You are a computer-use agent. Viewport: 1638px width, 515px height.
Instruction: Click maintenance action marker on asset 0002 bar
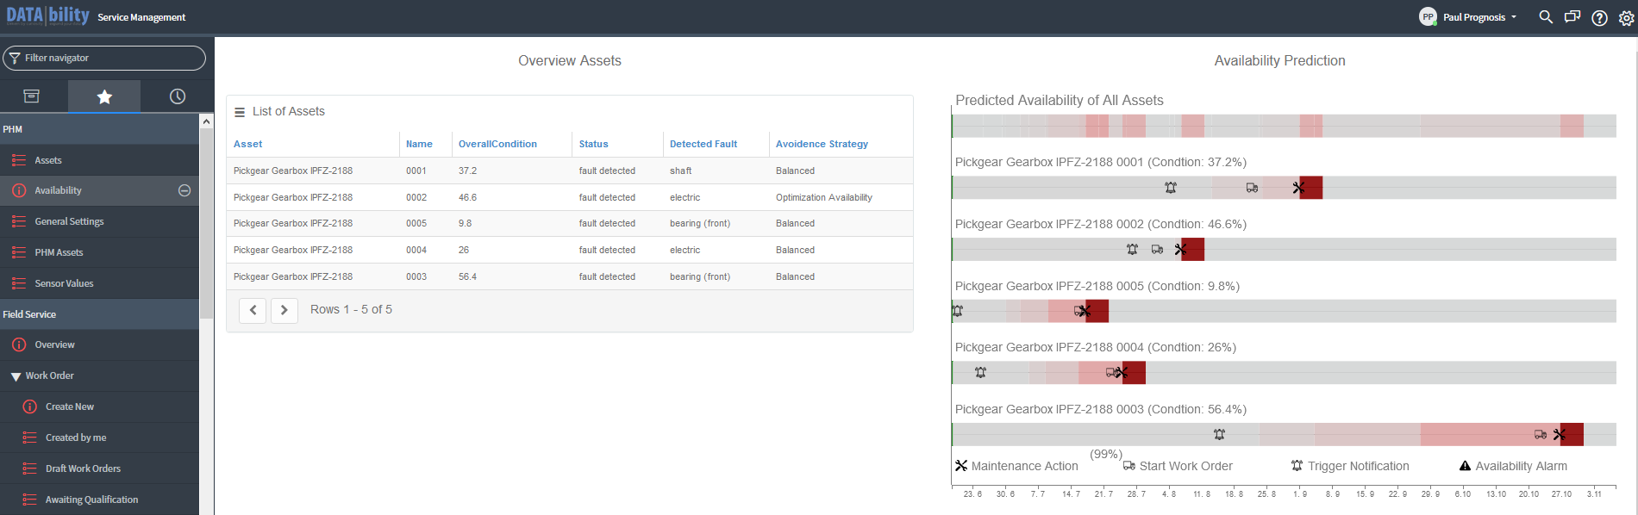(1180, 249)
